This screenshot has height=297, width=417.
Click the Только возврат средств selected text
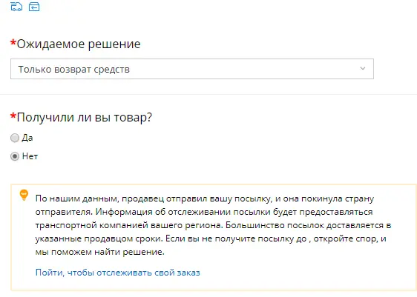point(74,70)
